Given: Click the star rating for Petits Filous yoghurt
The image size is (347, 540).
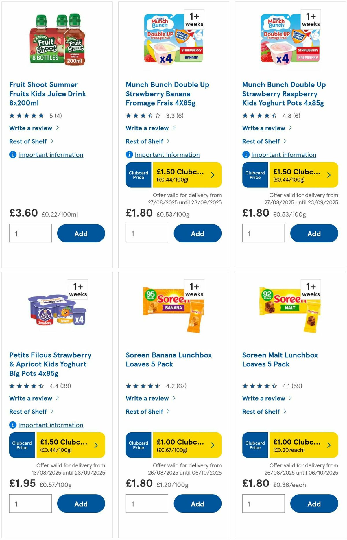Looking at the screenshot, I should (26, 386).
